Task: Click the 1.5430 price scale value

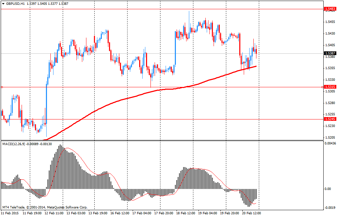Action: pyautogui.click(x=330, y=34)
